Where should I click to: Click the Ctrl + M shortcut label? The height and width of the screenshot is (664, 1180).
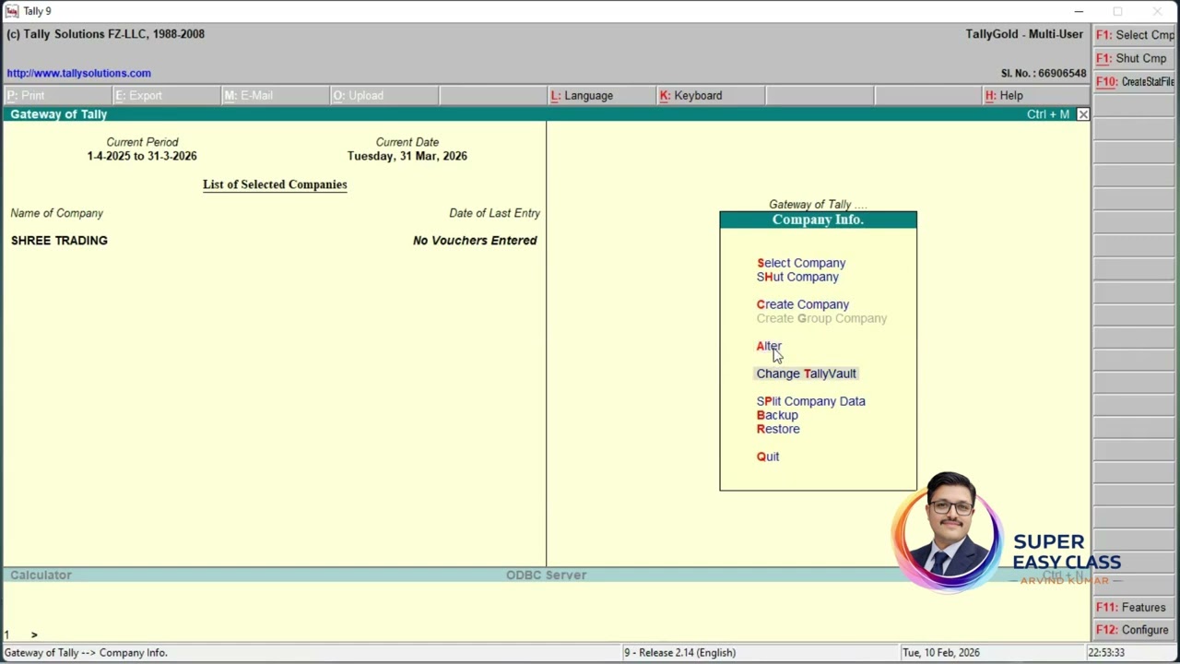[x=1048, y=114]
